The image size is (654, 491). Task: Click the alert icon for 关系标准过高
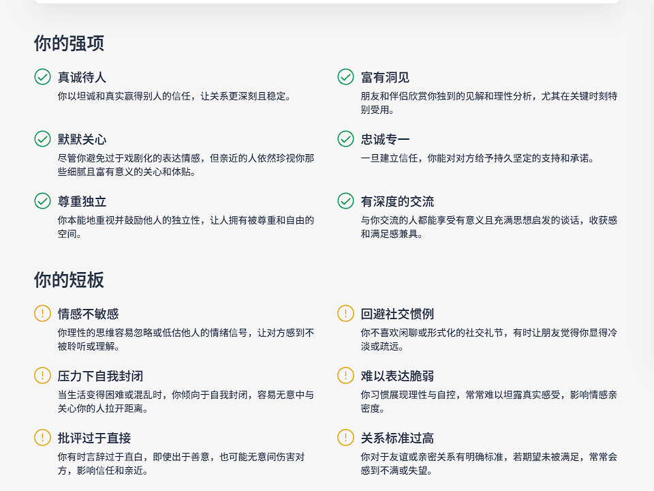(x=345, y=438)
